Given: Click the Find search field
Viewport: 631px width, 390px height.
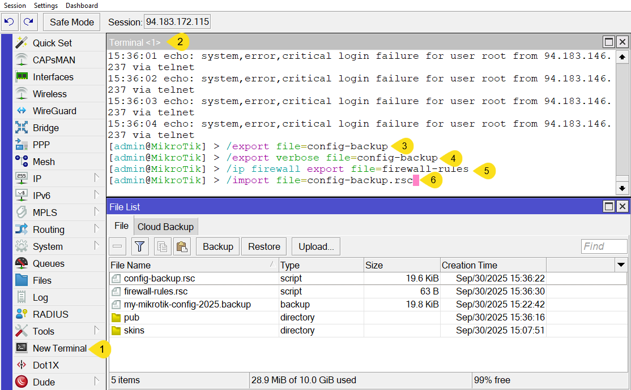Looking at the screenshot, I should pyautogui.click(x=604, y=246).
